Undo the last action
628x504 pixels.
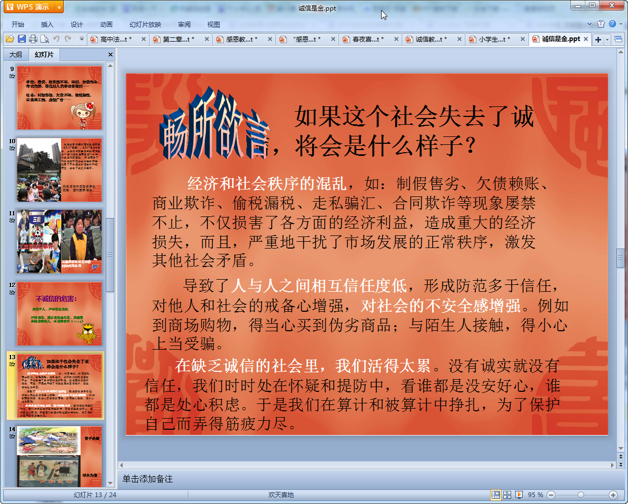[x=56, y=39]
